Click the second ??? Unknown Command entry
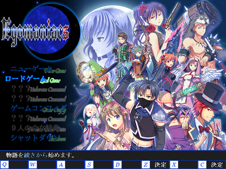The image size is (226, 169). coord(39,99)
